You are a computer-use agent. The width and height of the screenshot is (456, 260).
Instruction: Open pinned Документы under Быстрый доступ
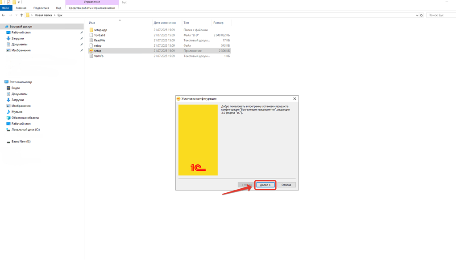19,45
